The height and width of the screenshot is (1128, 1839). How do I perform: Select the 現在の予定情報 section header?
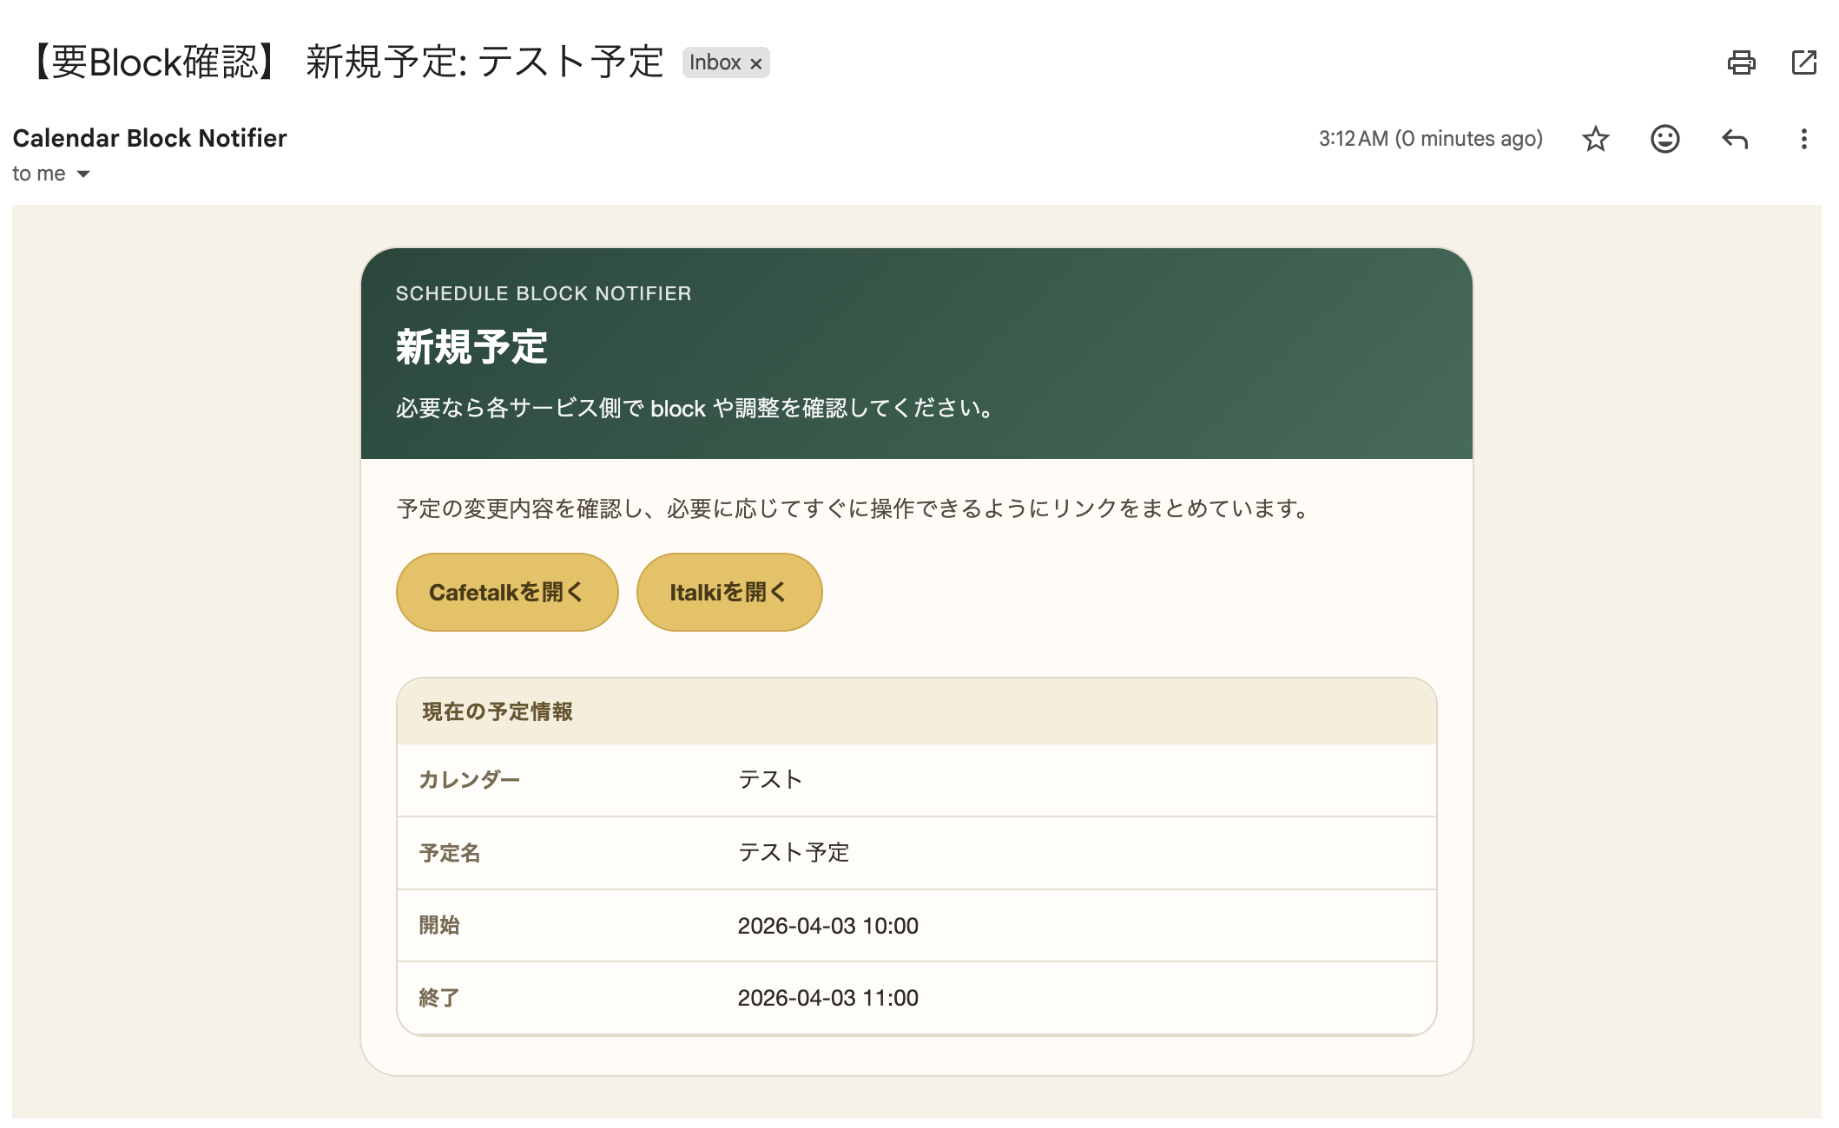point(496,710)
